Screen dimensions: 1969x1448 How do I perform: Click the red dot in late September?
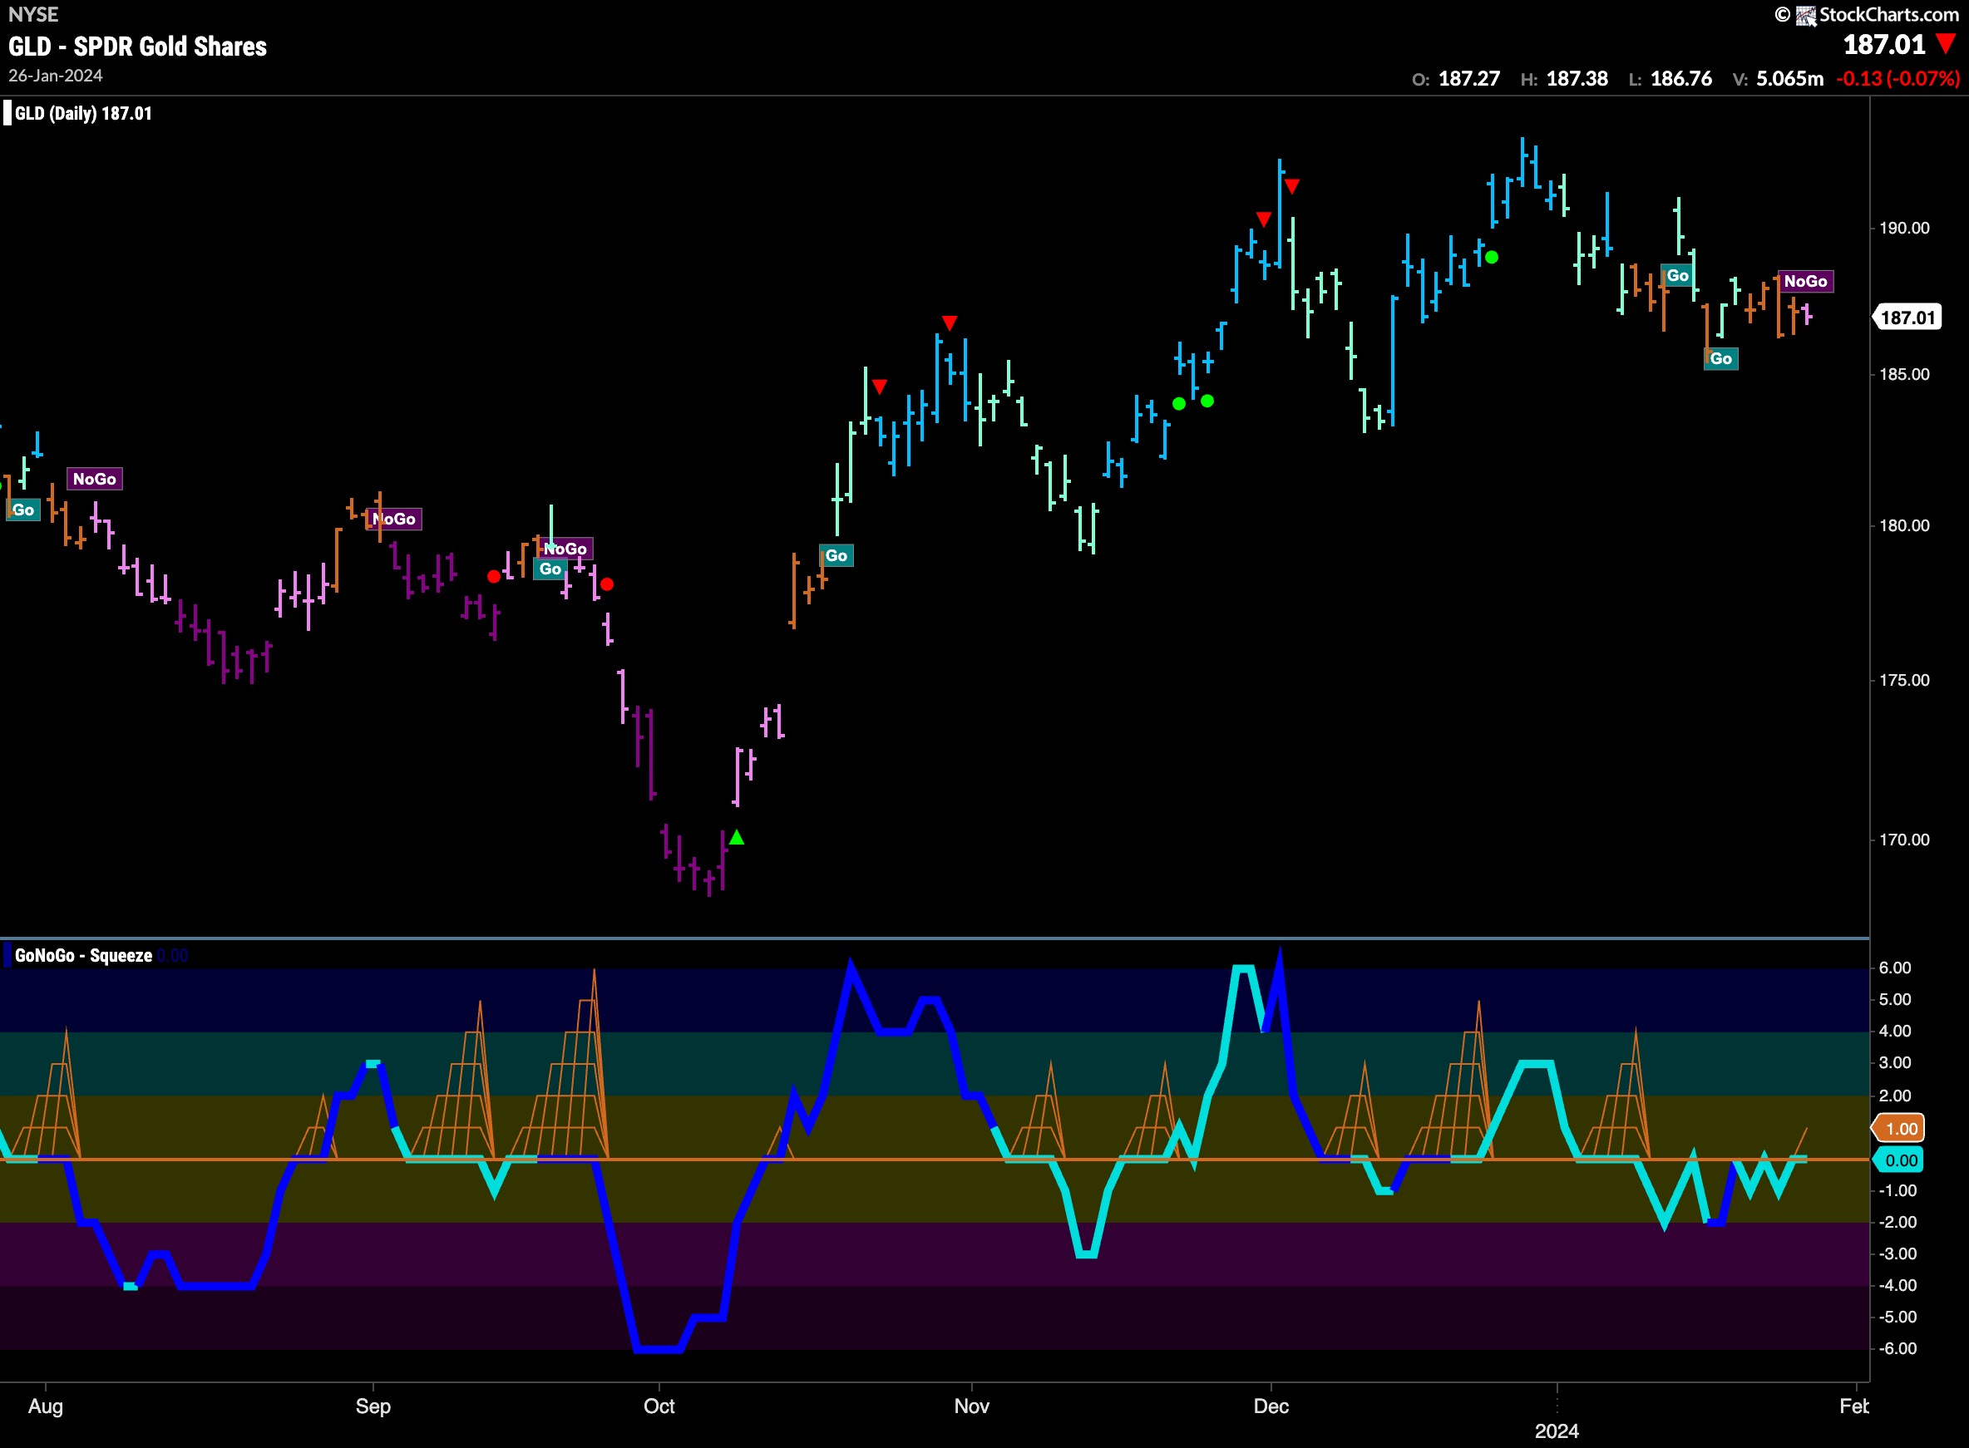tap(607, 584)
